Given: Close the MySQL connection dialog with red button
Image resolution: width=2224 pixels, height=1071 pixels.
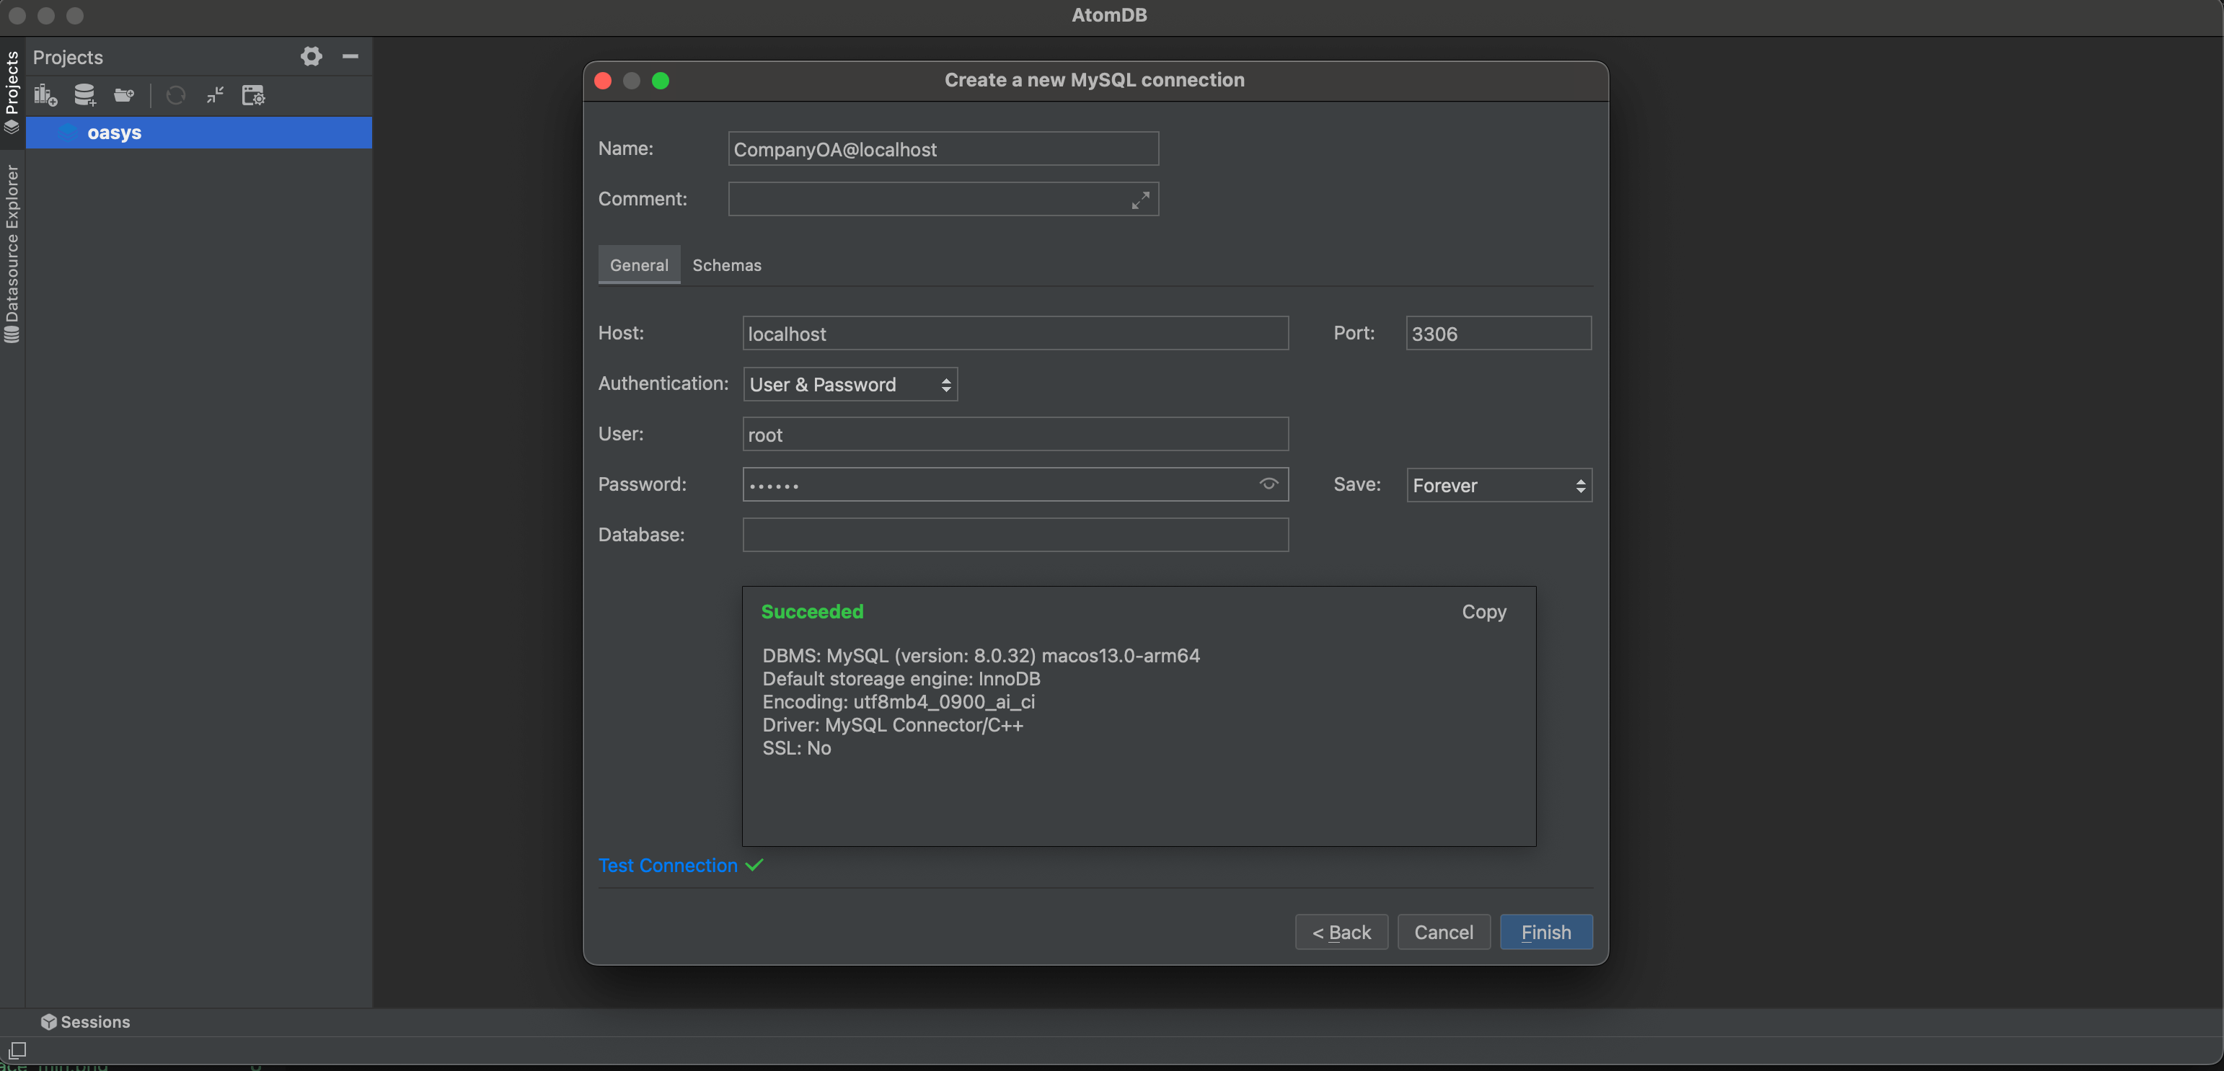Looking at the screenshot, I should click(604, 81).
